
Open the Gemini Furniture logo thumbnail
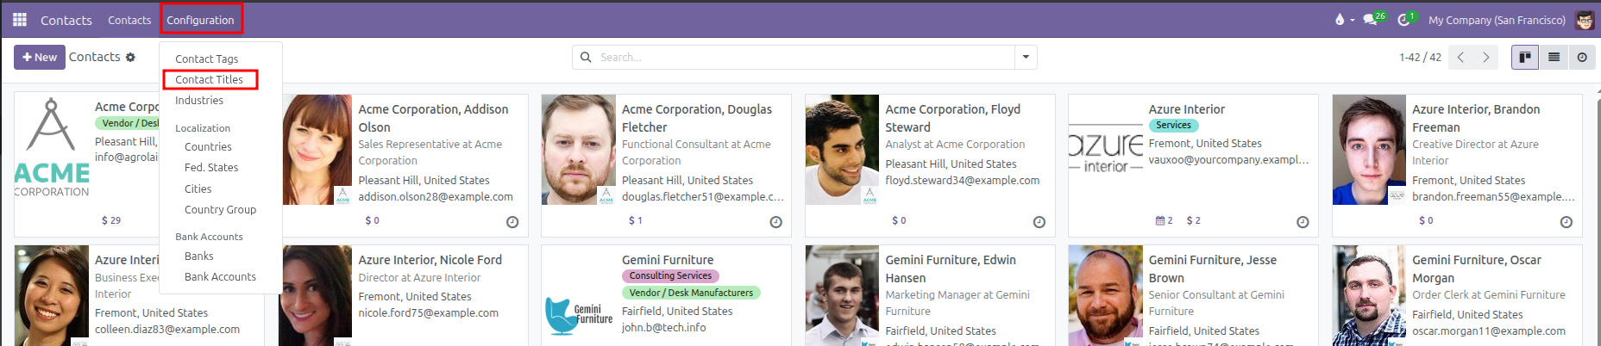pos(579,315)
